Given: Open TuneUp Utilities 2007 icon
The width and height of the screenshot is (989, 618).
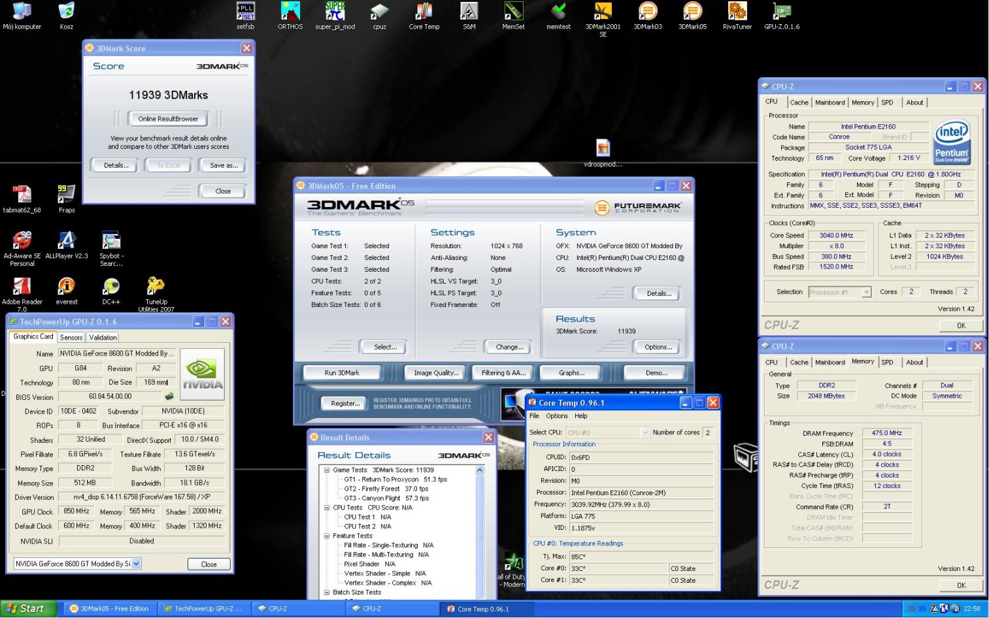Looking at the screenshot, I should click(156, 295).
